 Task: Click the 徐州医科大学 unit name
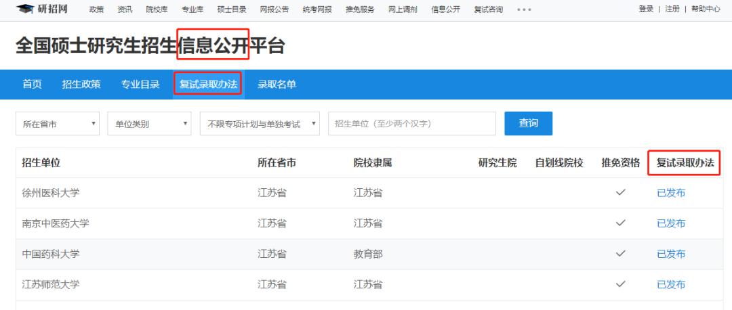pos(50,192)
